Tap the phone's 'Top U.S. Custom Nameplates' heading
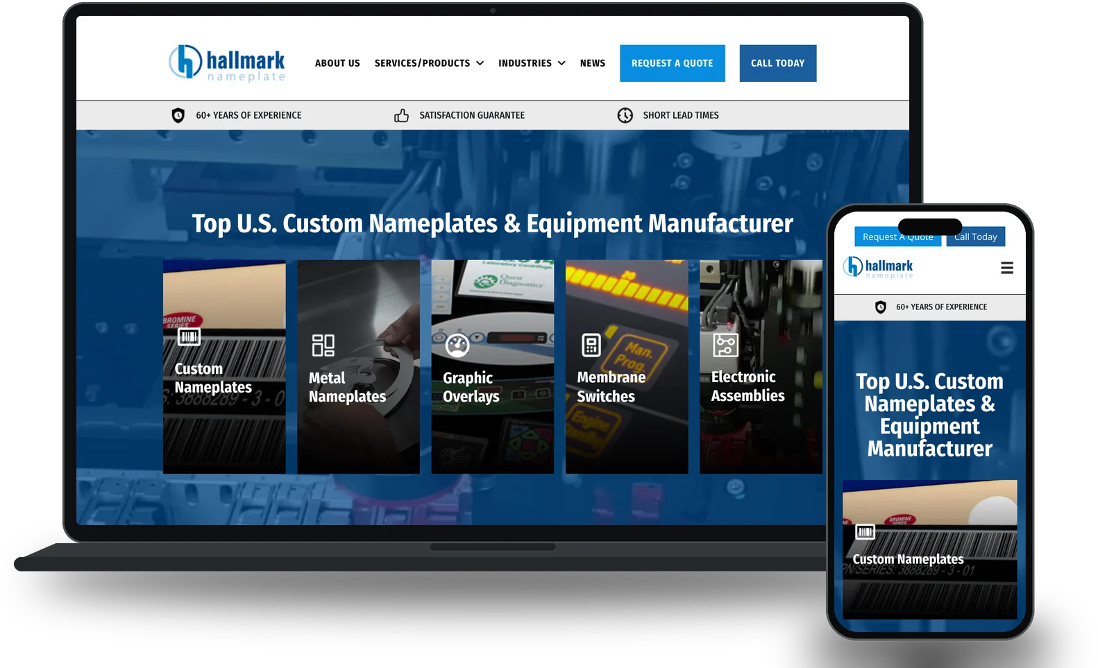The width and height of the screenshot is (1098, 668). (x=930, y=415)
